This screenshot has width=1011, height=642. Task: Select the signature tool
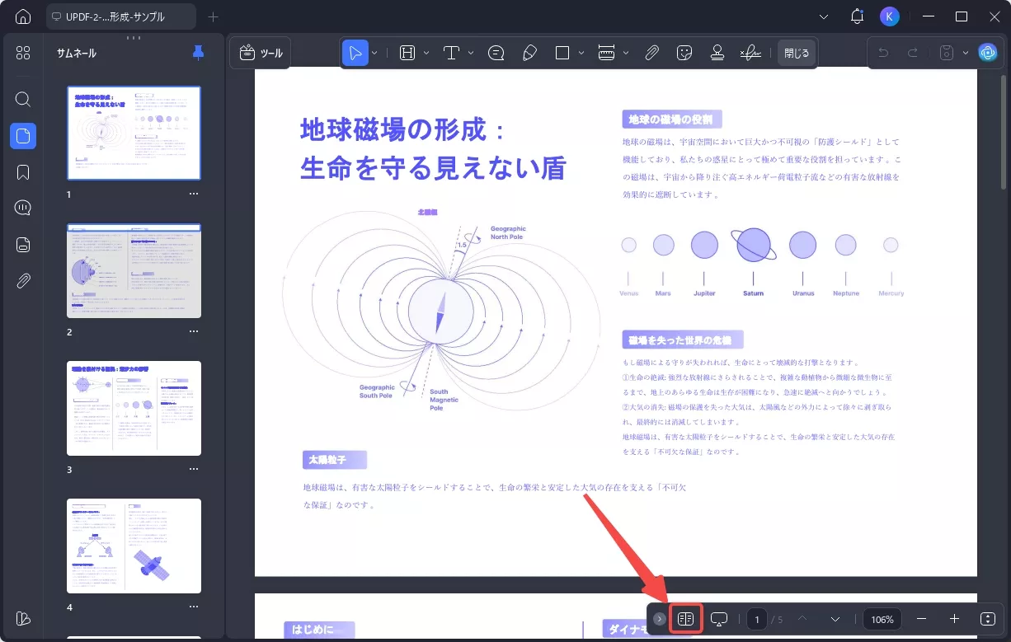click(x=750, y=52)
